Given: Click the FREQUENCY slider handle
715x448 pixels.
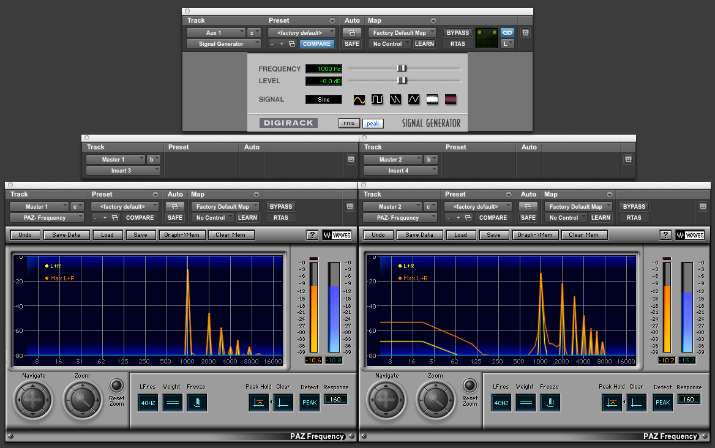Looking at the screenshot, I should 402,69.
